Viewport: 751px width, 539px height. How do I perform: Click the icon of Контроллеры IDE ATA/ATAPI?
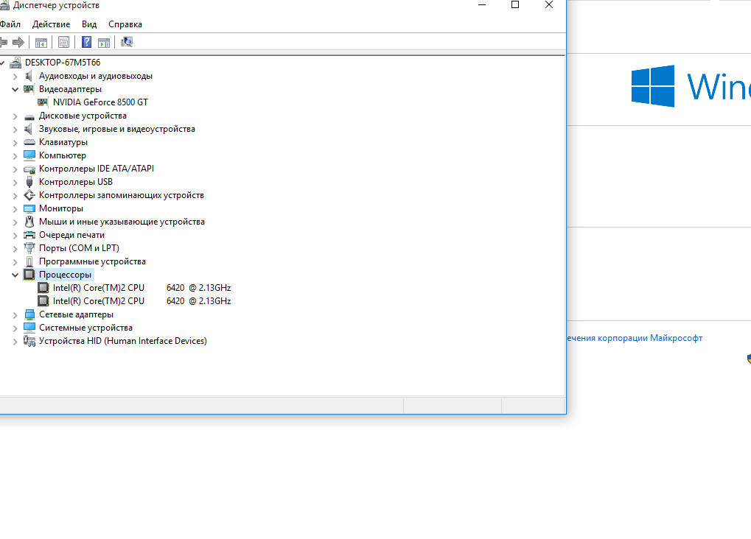[x=29, y=169]
